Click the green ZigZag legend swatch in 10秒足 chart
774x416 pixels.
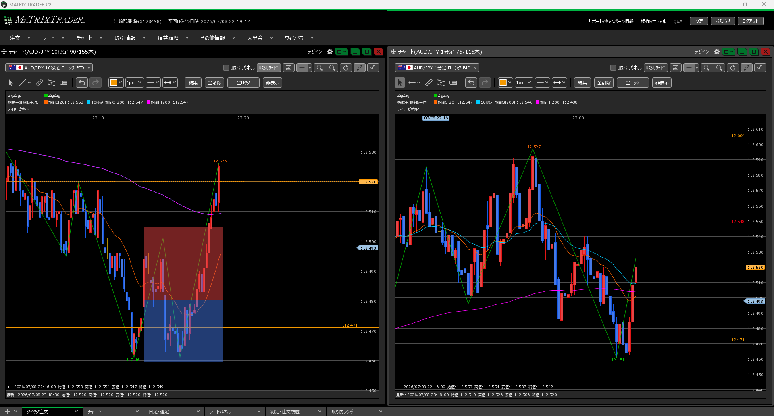point(46,96)
